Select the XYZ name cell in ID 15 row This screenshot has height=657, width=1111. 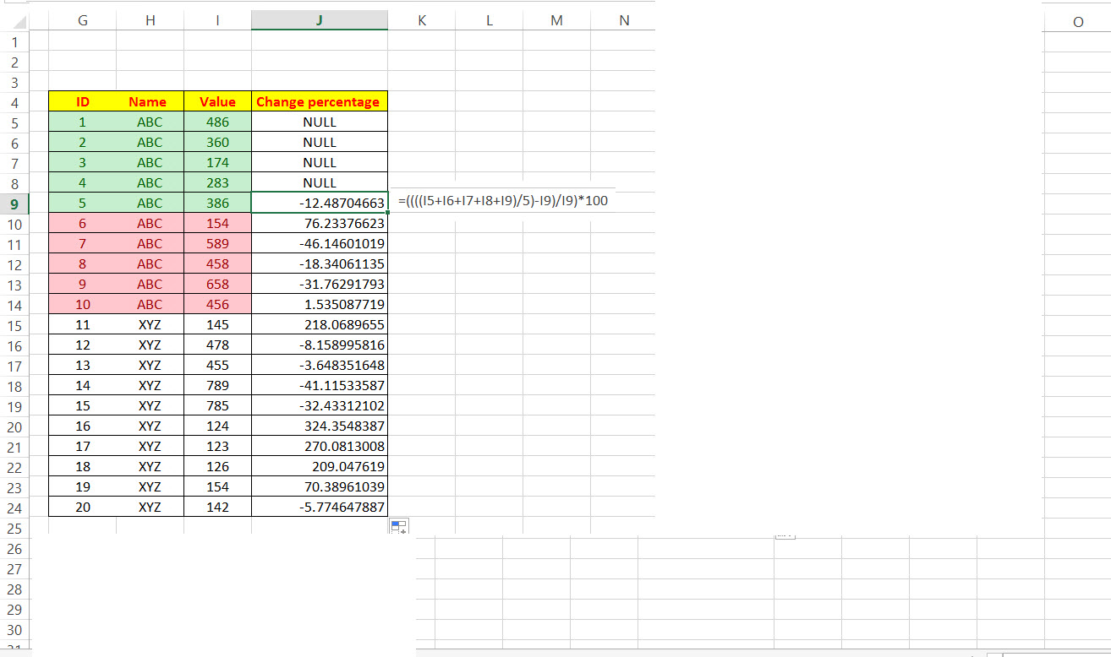(150, 405)
